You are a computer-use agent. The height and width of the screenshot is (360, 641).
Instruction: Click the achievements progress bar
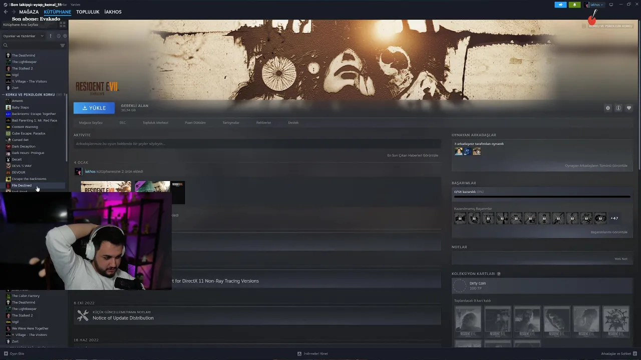(542, 197)
